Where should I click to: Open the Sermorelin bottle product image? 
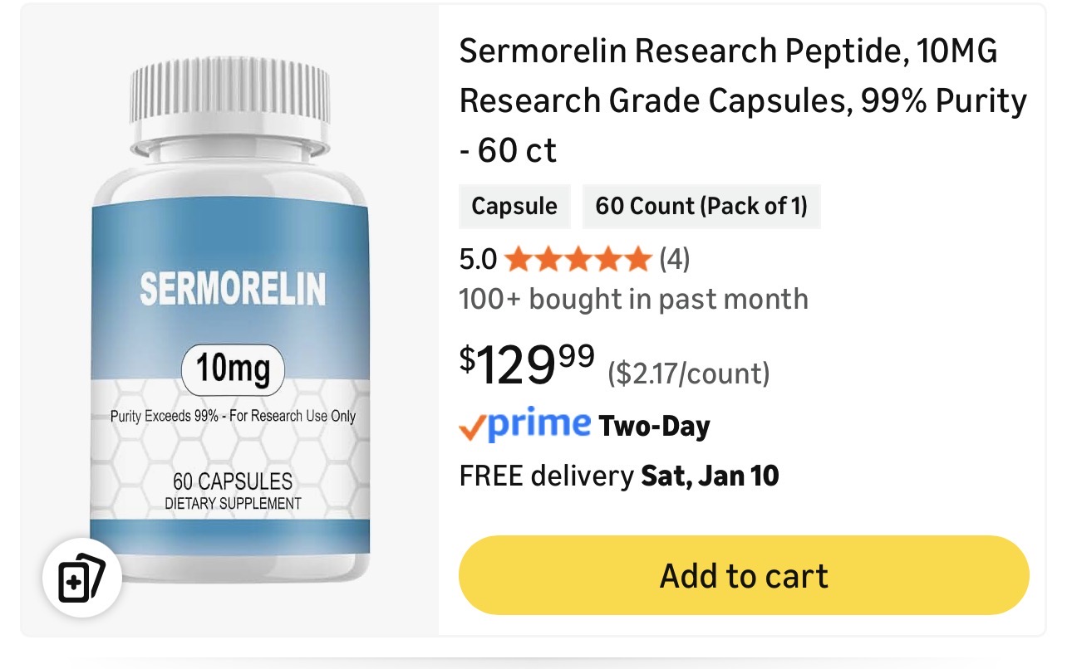click(230, 320)
